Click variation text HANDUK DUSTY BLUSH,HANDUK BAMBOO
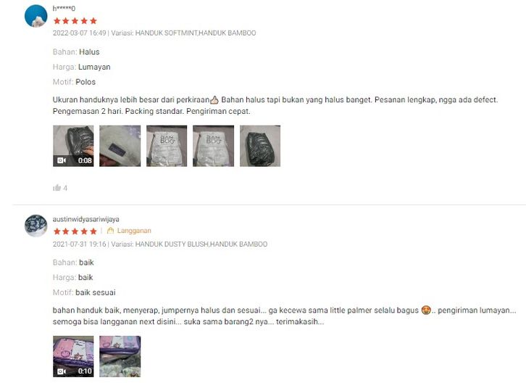The height and width of the screenshot is (383, 526). (x=201, y=244)
